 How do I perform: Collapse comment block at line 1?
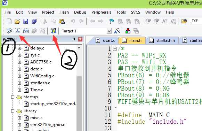(x=115, y=49)
